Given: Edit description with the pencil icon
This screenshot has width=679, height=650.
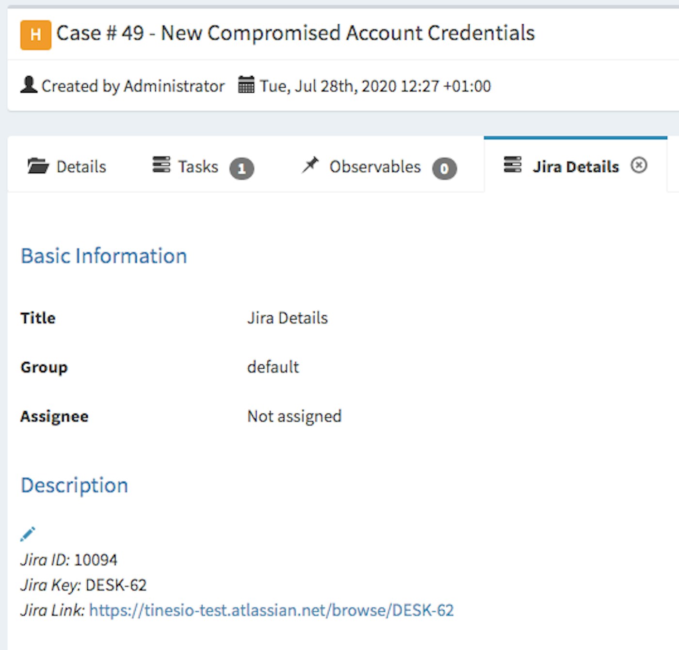Looking at the screenshot, I should pyautogui.click(x=28, y=534).
